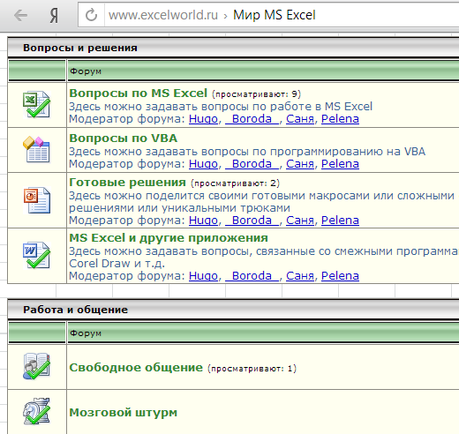
Task: Reload the page with the refresh icon
Action: tap(91, 15)
